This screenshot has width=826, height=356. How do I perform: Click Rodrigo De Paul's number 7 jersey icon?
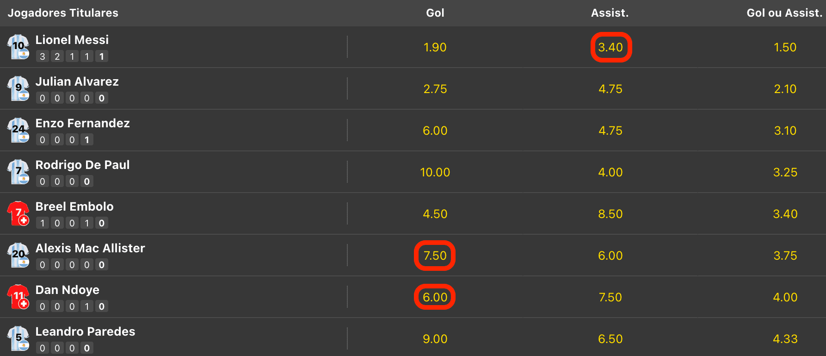(x=18, y=172)
